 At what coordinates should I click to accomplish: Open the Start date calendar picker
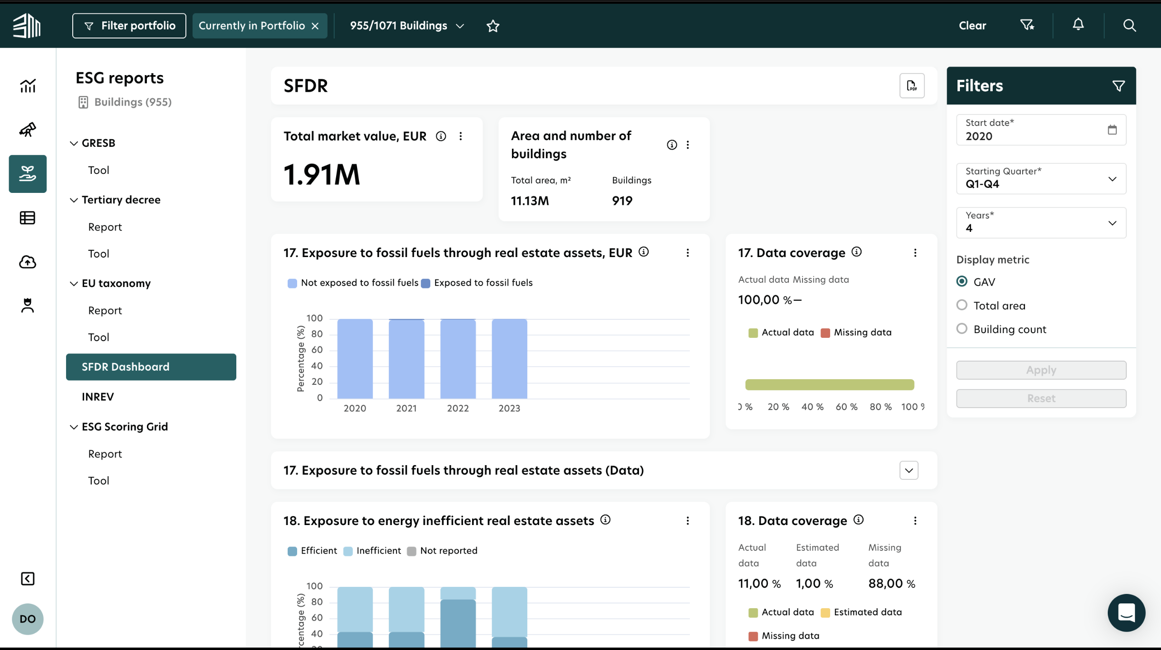point(1112,130)
